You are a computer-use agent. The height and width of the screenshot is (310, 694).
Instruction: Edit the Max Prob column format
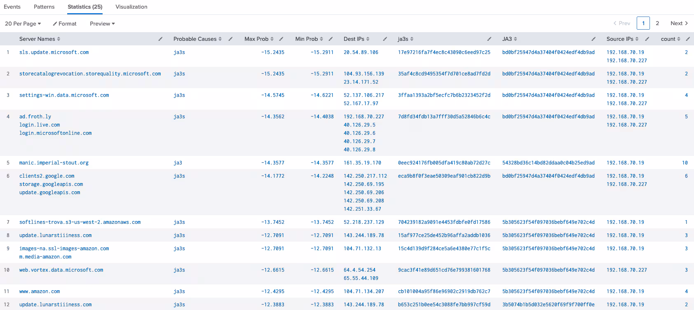[x=281, y=39]
